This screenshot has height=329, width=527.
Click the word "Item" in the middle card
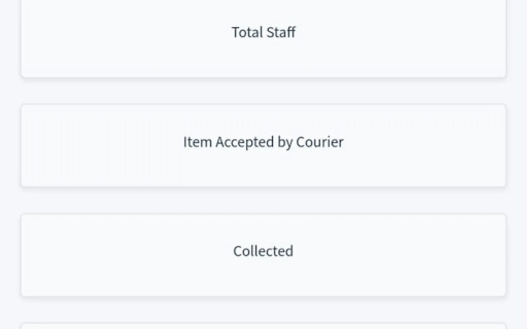[x=198, y=142]
